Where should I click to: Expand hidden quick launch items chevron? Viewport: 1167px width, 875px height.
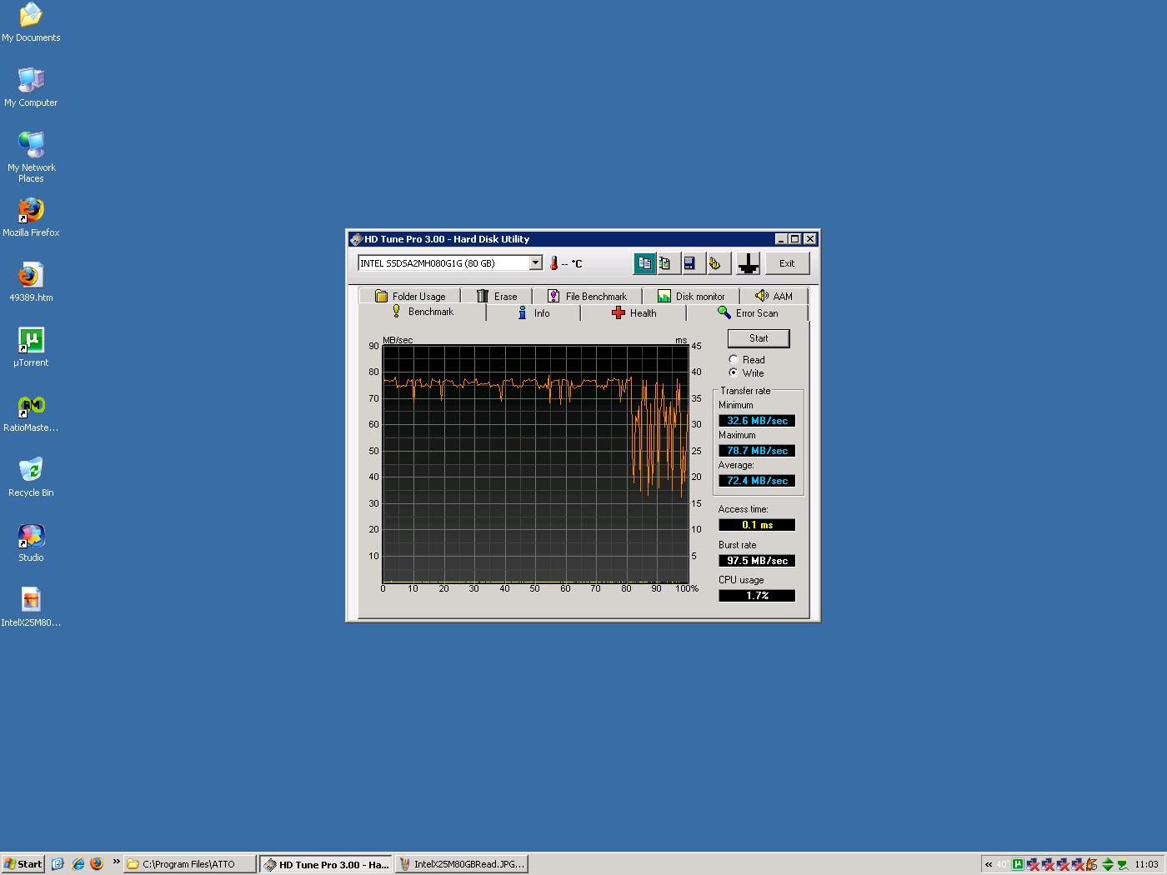(116, 862)
